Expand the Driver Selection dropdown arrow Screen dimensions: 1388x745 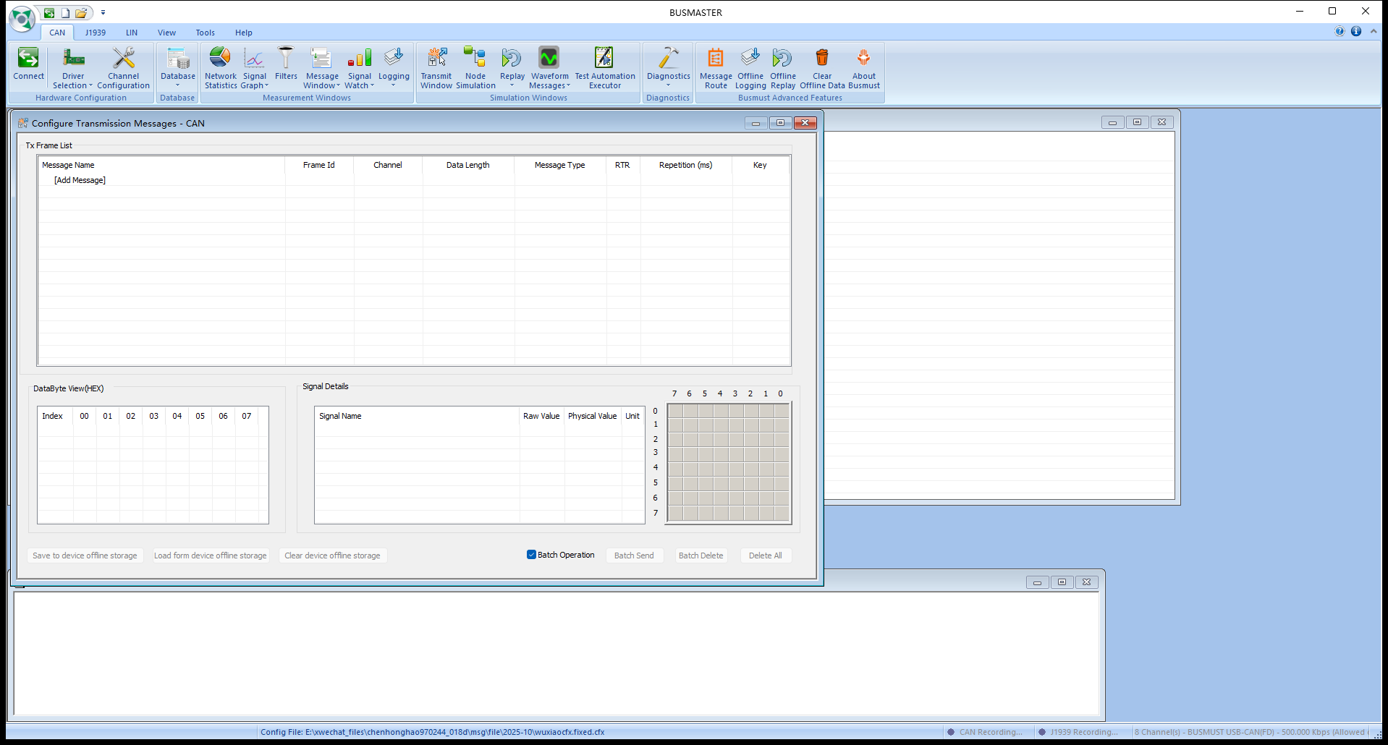point(90,85)
